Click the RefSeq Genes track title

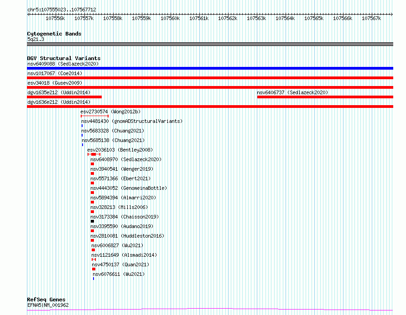click(46, 300)
